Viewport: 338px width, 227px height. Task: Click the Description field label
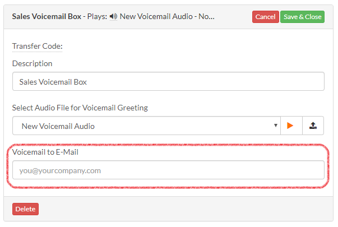33,63
